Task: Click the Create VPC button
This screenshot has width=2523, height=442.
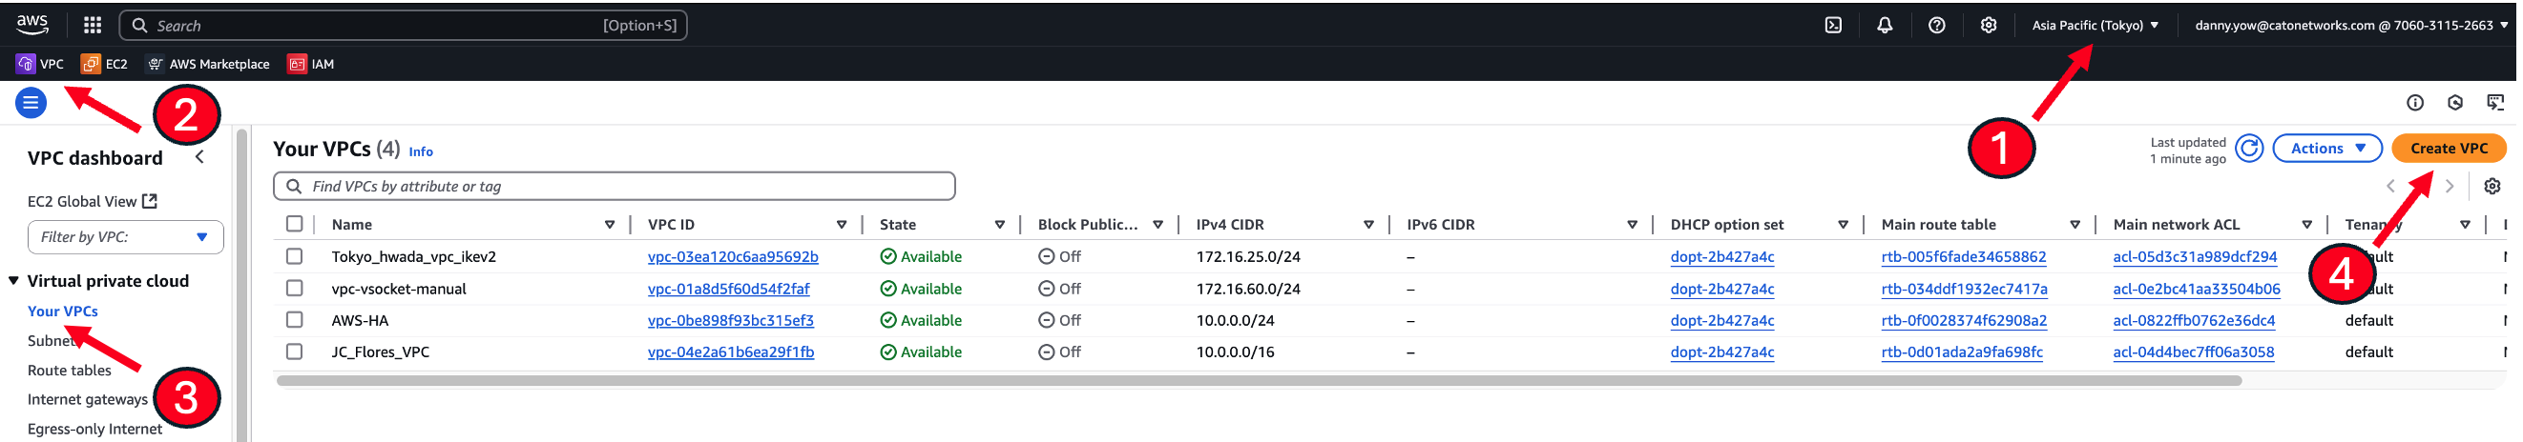Action: [2448, 149]
